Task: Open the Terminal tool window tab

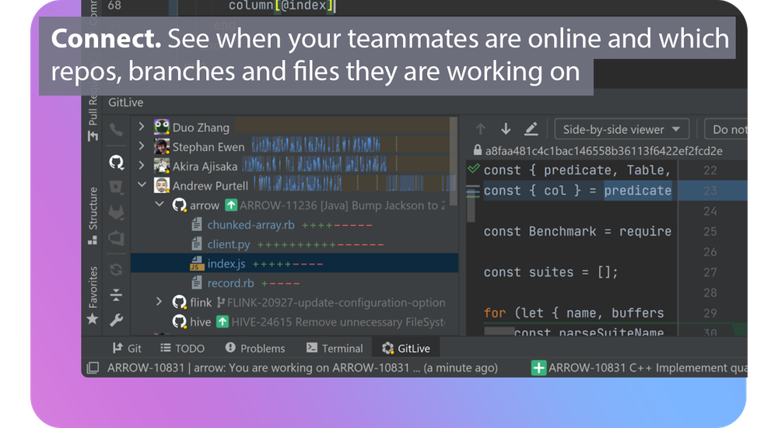Action: pyautogui.click(x=335, y=348)
